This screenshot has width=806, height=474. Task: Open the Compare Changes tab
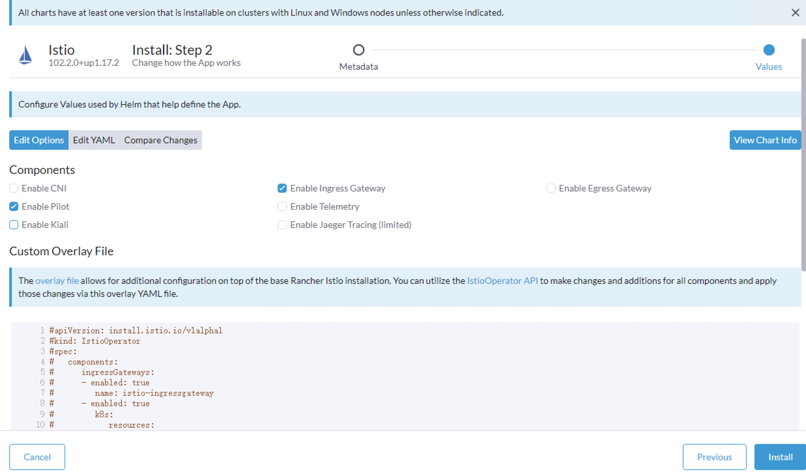tap(161, 140)
